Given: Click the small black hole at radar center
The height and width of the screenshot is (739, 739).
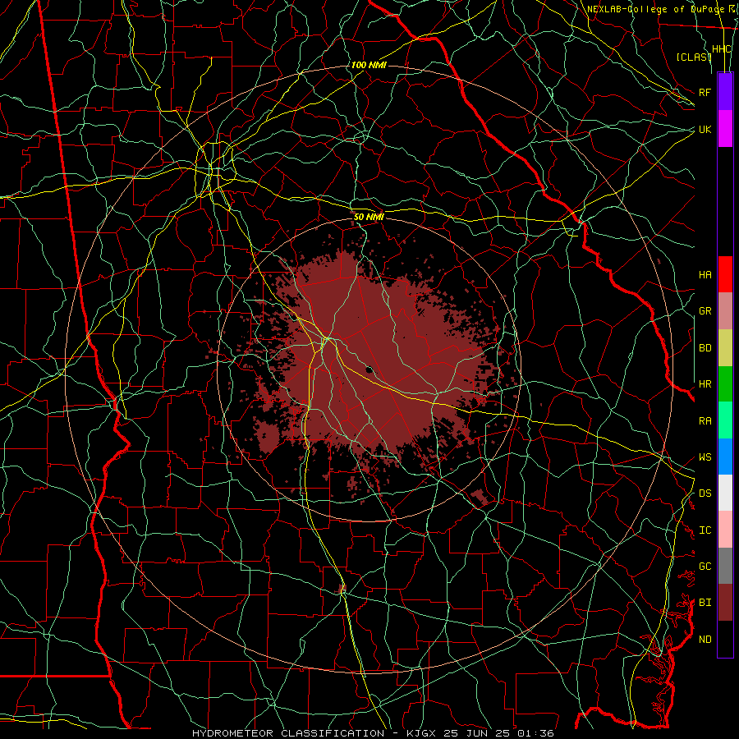Looking at the screenshot, I should (x=369, y=369).
